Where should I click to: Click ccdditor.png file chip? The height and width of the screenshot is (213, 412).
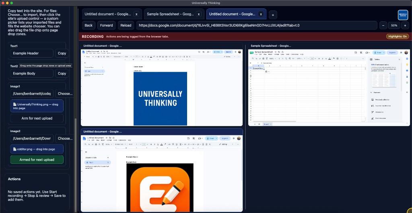click(37, 149)
